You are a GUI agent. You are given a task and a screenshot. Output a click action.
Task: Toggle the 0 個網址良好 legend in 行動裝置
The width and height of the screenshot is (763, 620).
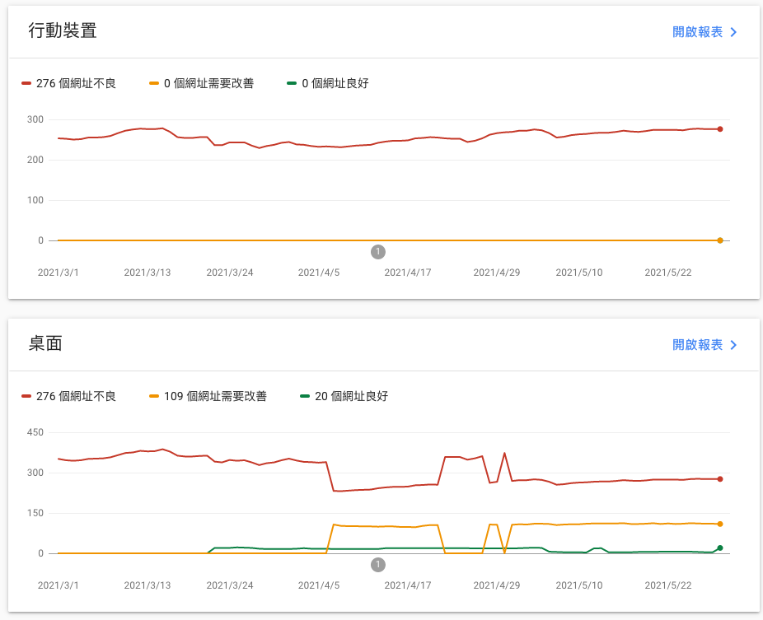coord(327,83)
